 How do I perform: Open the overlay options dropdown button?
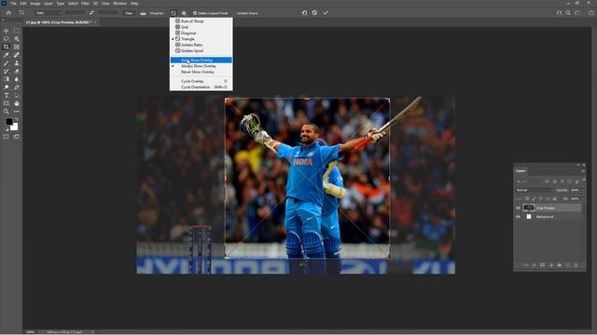tap(174, 13)
